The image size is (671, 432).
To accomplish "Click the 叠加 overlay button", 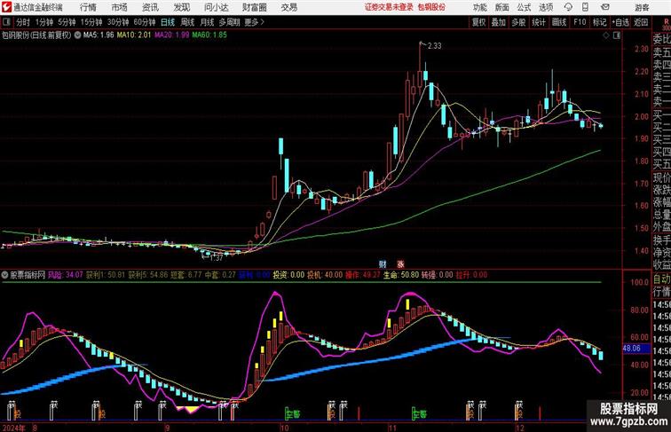I will 499,22.
